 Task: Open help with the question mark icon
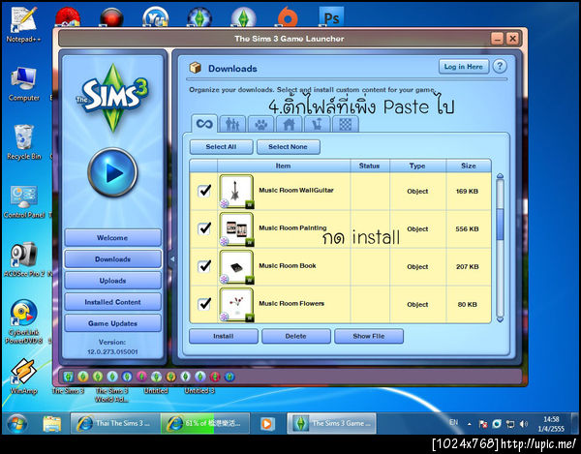[x=500, y=67]
